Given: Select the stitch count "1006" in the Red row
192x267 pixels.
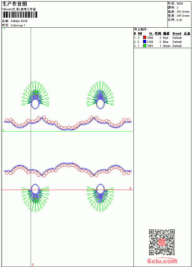Looking at the screenshot, I should pos(150,38).
